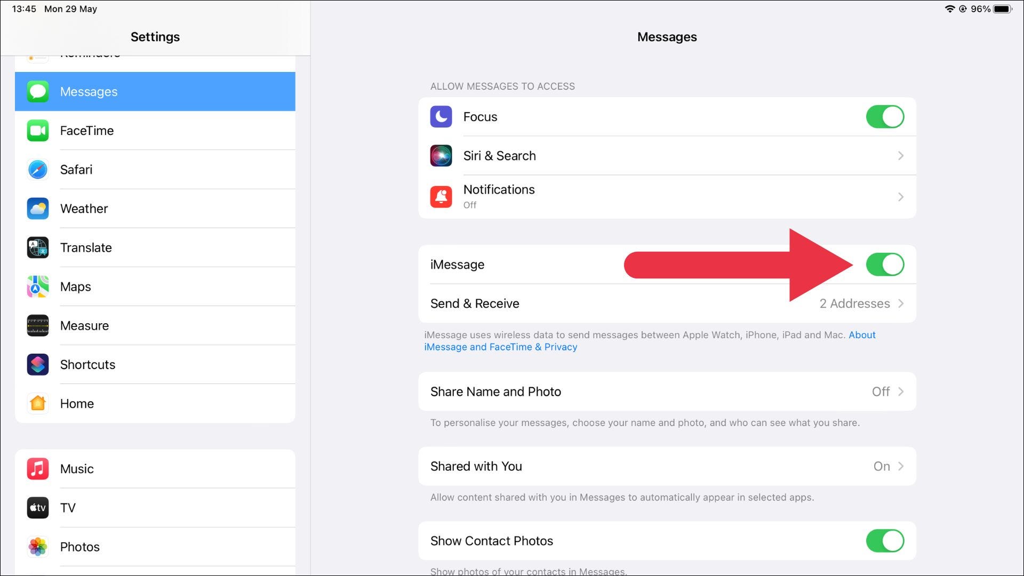Select the Weather app icon
This screenshot has height=576, width=1024.
click(38, 209)
